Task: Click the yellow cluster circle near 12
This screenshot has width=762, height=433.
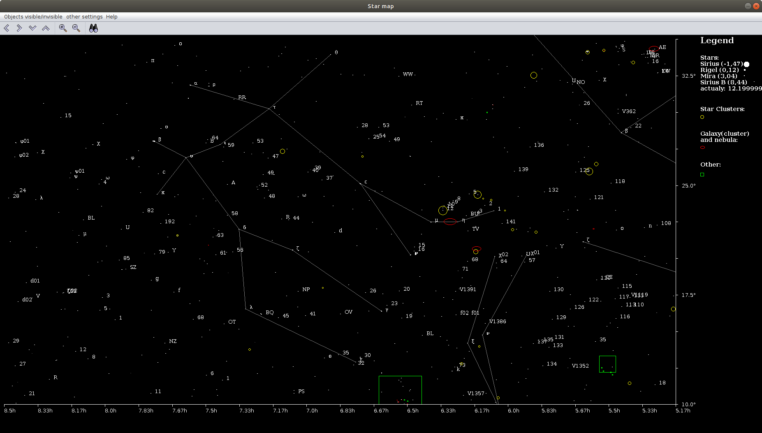Action: coord(442,211)
